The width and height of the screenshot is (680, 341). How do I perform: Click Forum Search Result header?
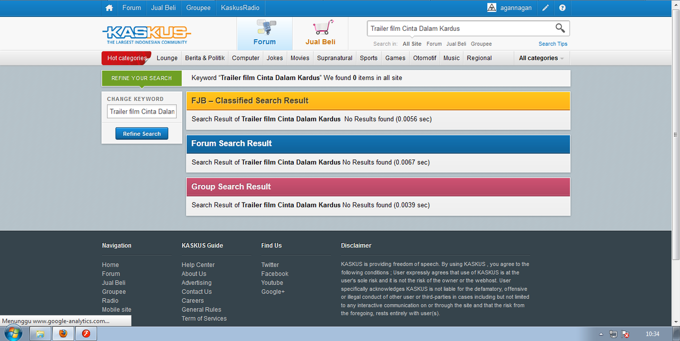tap(378, 144)
